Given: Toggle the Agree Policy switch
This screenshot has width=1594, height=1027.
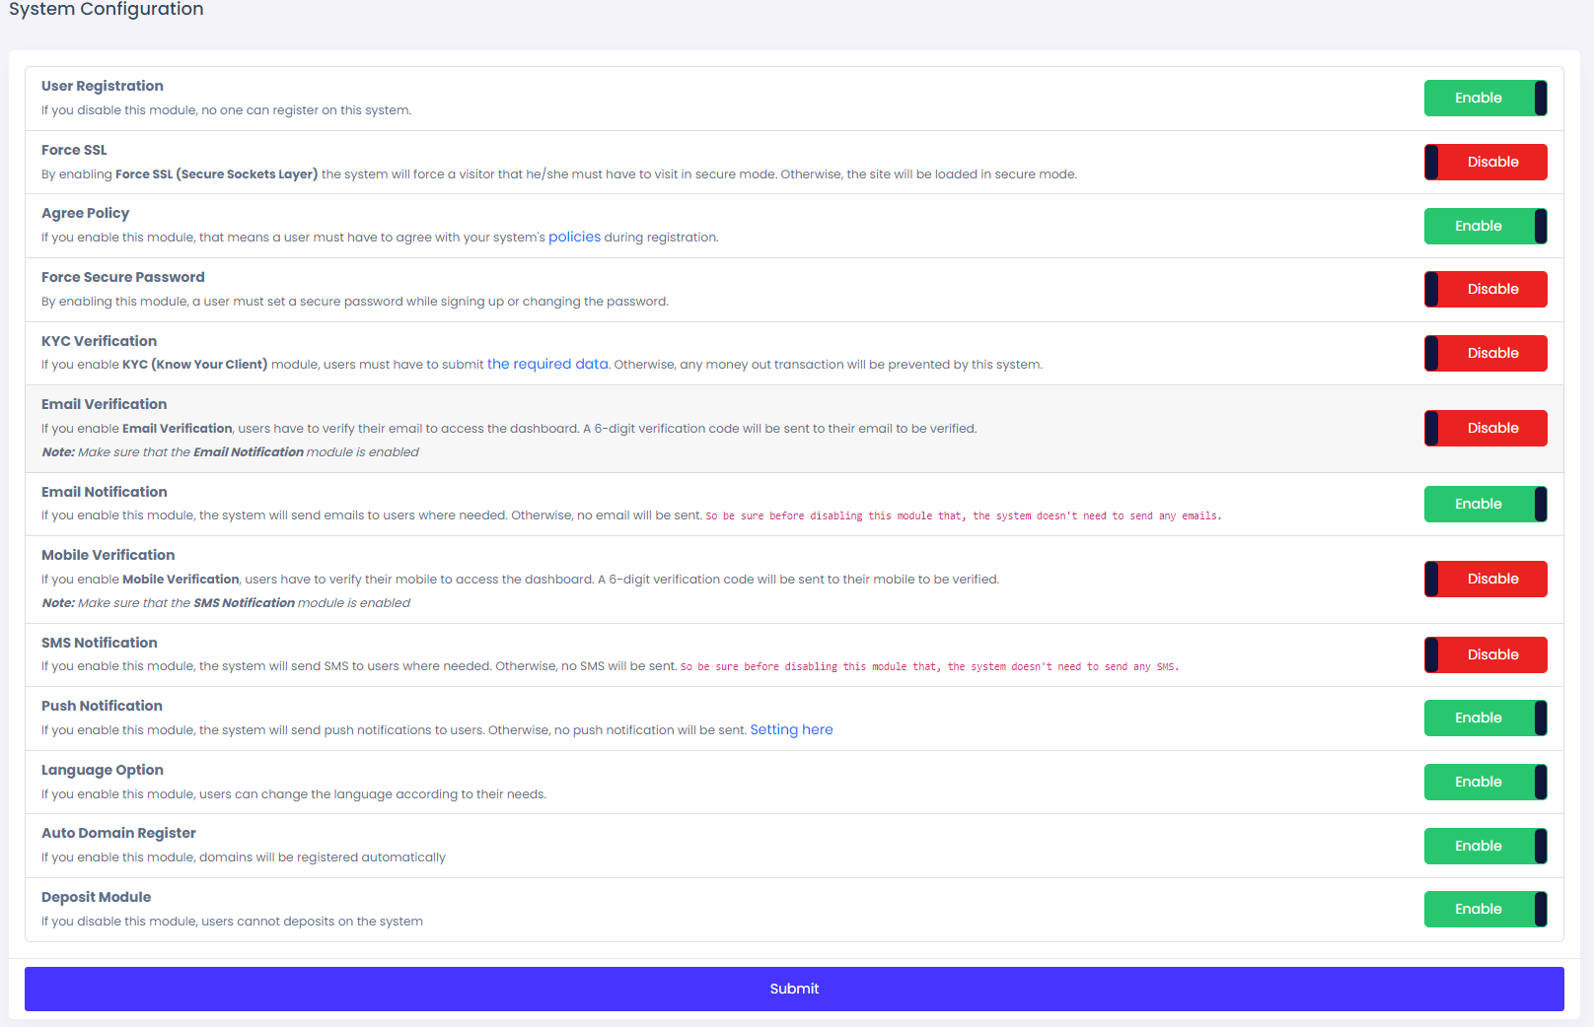Looking at the screenshot, I should (x=1485, y=226).
